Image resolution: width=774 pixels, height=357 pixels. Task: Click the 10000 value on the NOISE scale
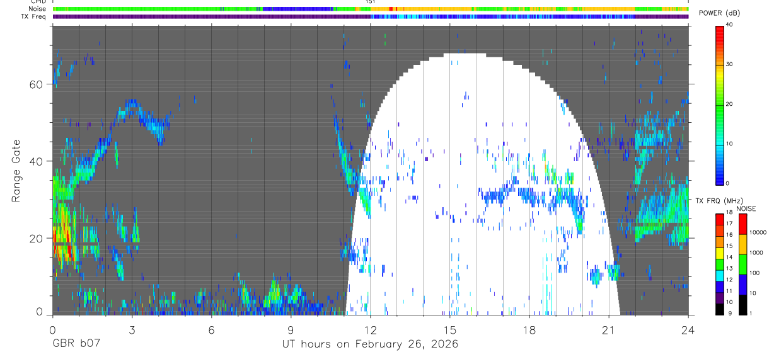pyautogui.click(x=758, y=233)
